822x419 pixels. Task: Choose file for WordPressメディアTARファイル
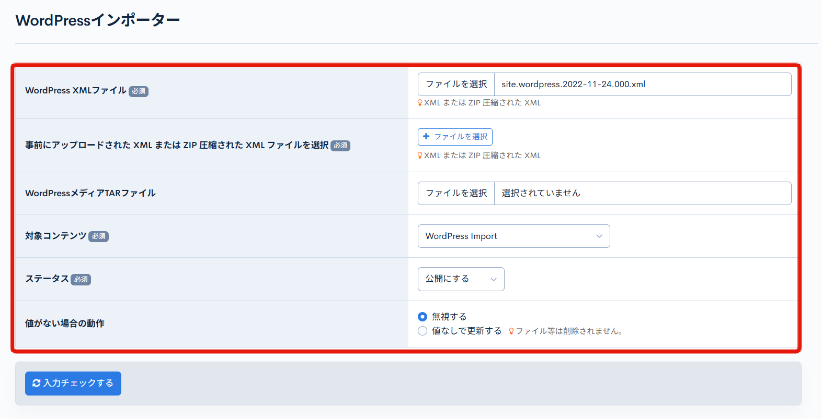tap(456, 193)
